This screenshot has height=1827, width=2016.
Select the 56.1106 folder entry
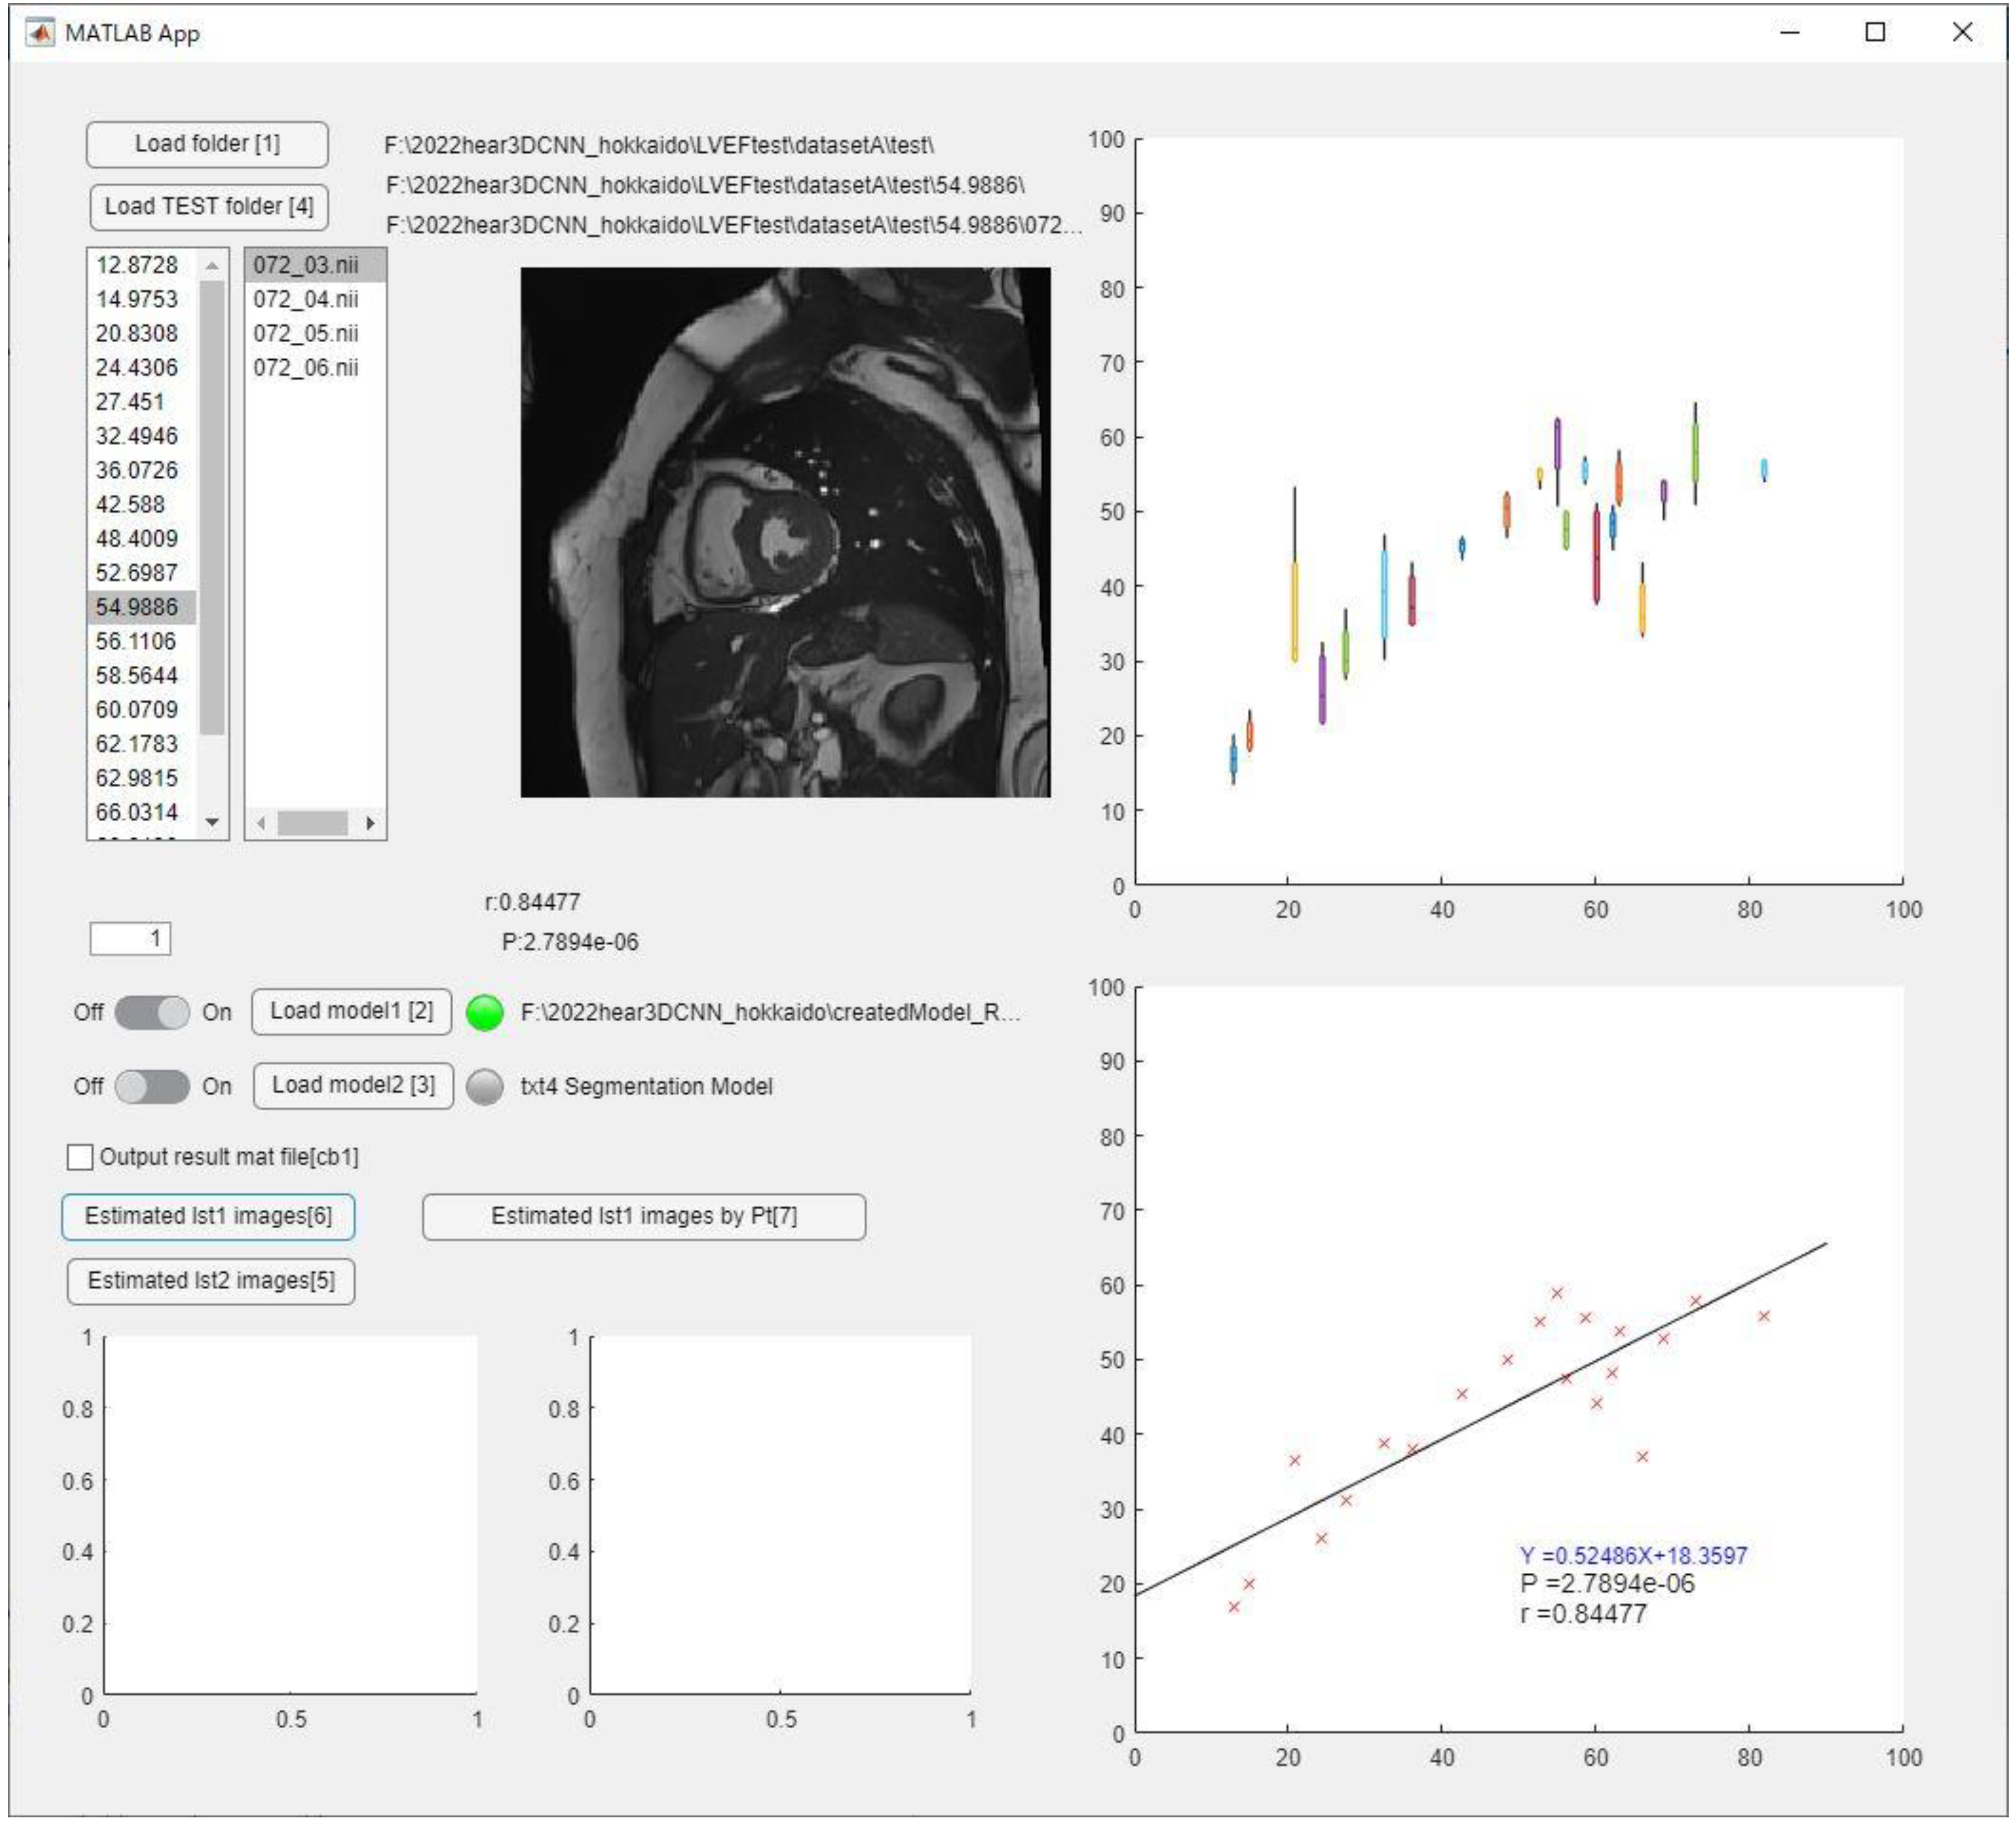(137, 641)
